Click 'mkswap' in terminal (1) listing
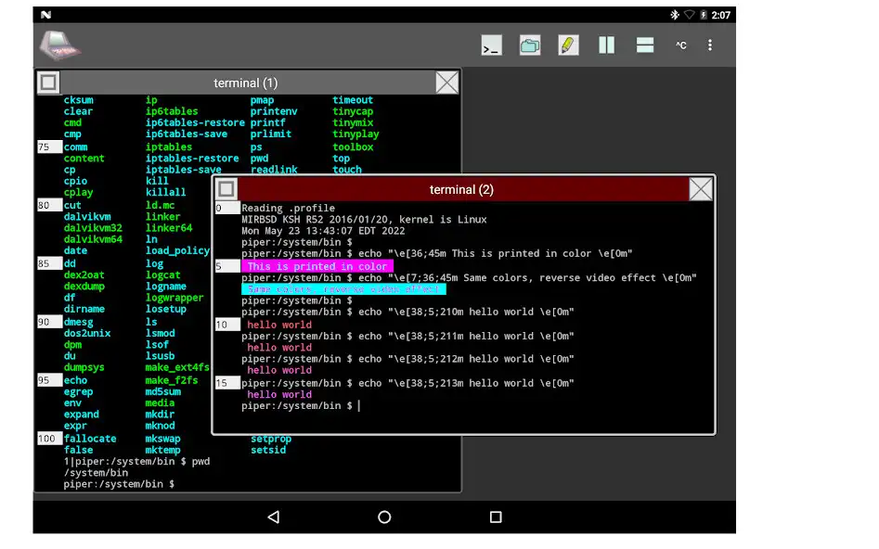Viewport: 879px width, 549px height. click(x=163, y=438)
